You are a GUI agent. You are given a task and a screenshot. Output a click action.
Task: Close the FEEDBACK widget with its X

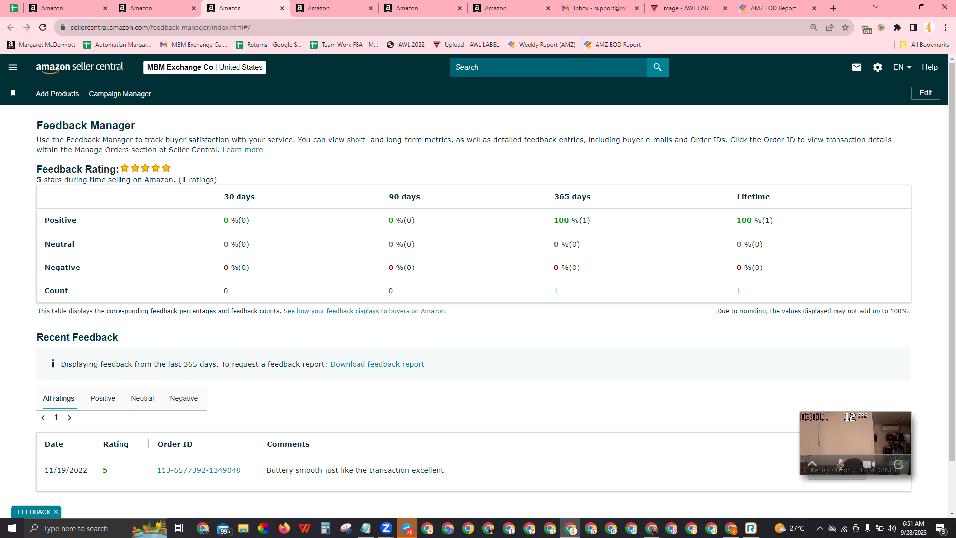point(56,512)
